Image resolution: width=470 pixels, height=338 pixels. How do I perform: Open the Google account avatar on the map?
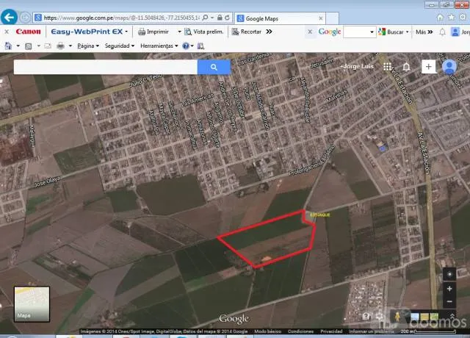point(449,67)
